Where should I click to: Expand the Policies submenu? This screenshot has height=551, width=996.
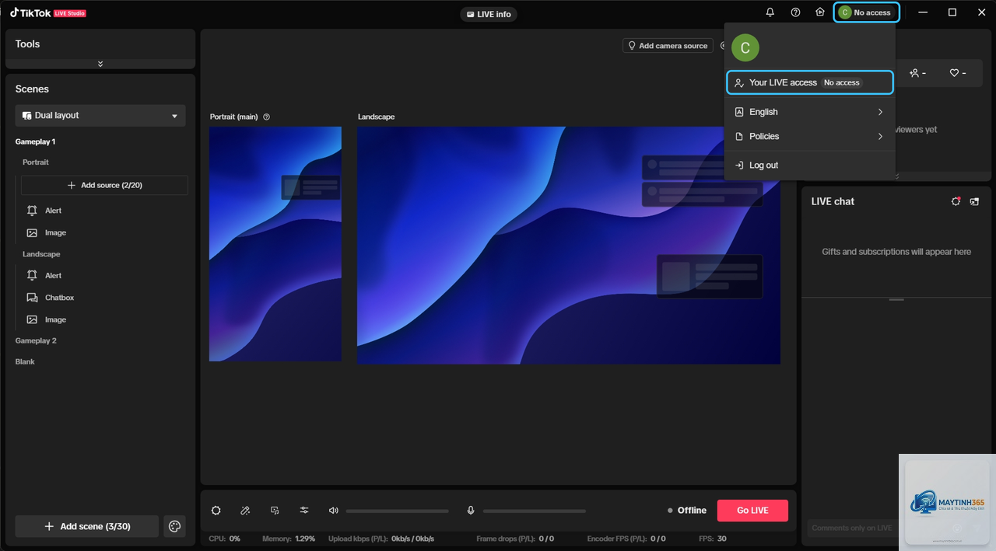[x=809, y=136]
